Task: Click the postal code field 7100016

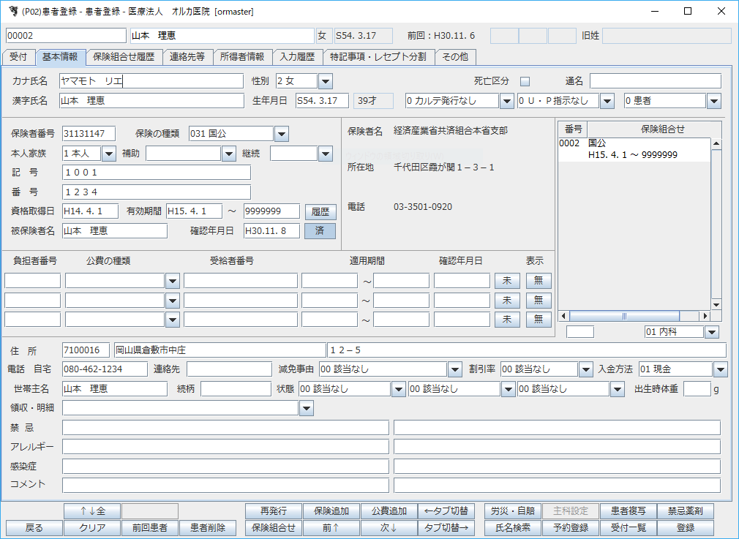Action: tap(86, 350)
